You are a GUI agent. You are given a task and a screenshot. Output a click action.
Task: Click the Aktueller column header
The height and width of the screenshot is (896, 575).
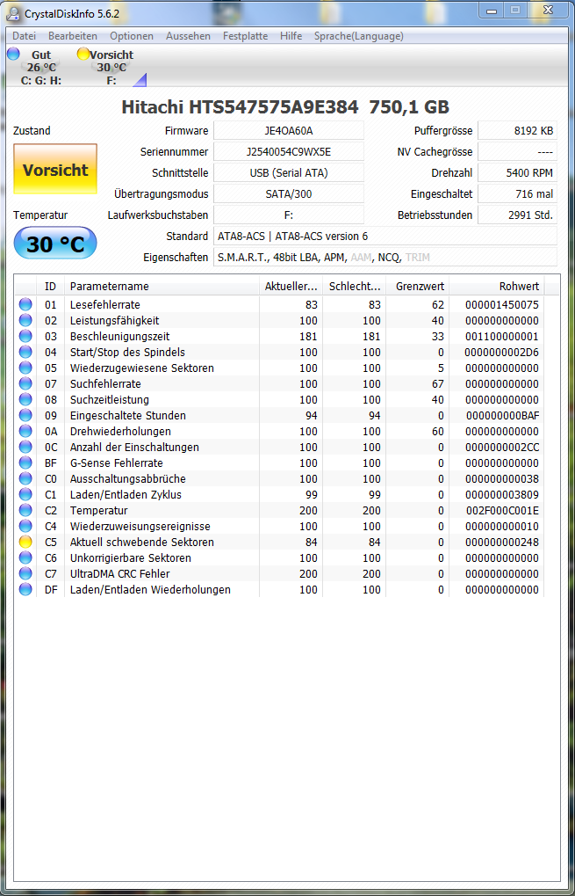[291, 286]
